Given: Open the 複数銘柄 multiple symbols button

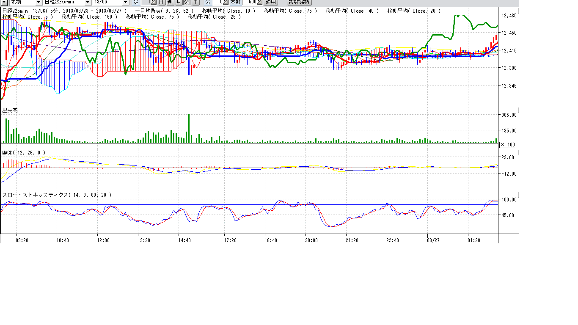Looking at the screenshot, I should pyautogui.click(x=300, y=2).
